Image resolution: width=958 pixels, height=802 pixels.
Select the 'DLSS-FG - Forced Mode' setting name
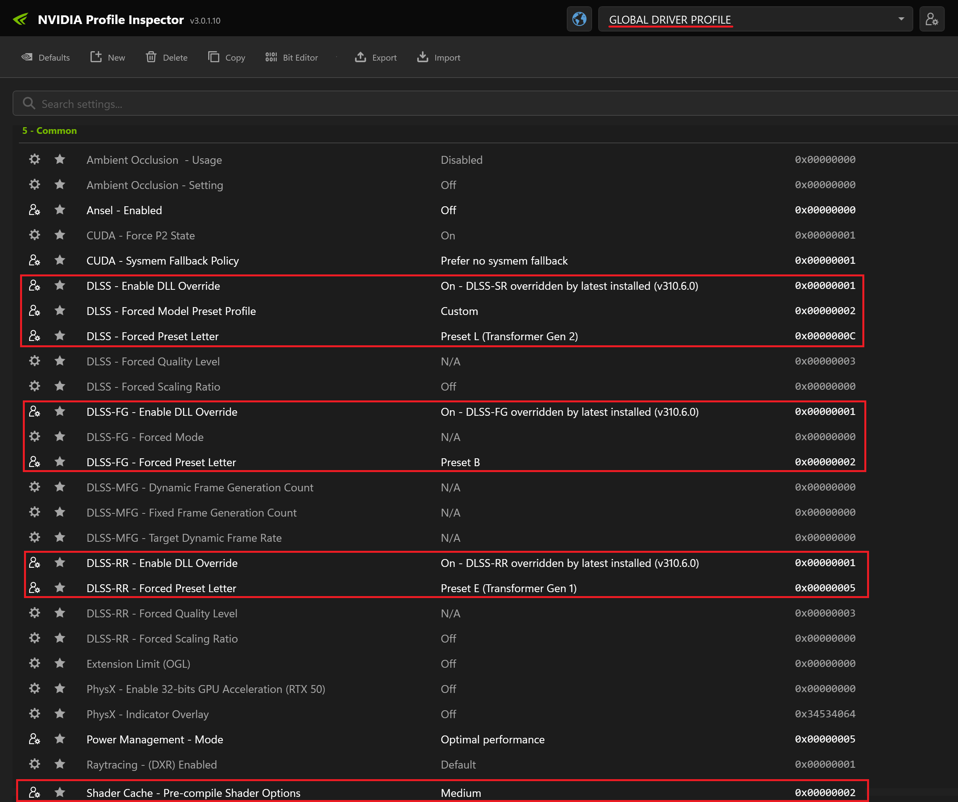[x=145, y=437]
